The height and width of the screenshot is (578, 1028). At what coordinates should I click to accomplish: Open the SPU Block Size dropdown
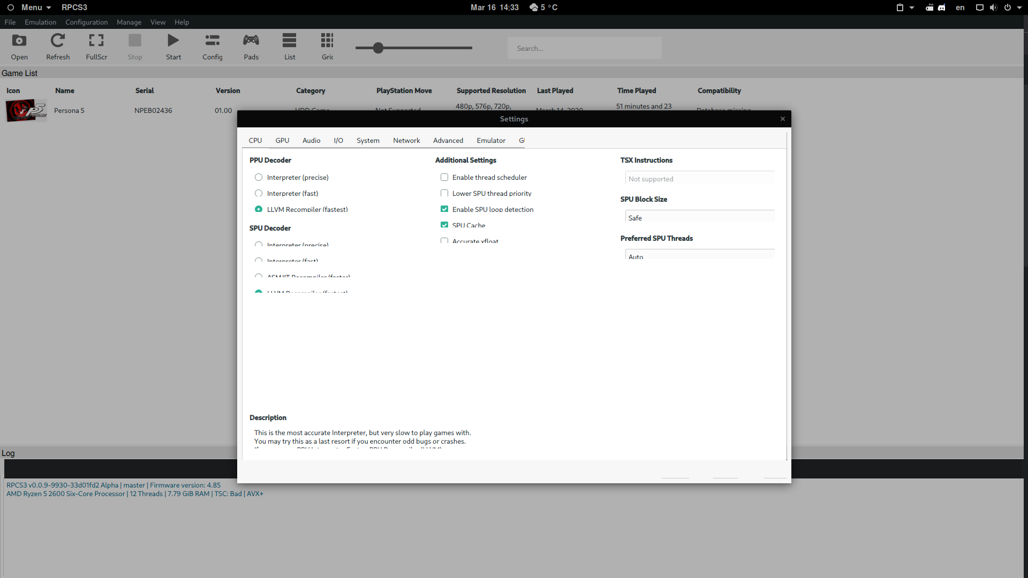[699, 217]
